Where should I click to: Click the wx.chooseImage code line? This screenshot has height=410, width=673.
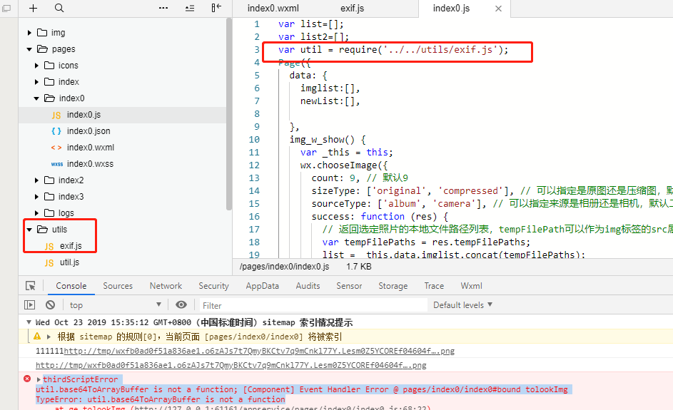pyautogui.click(x=344, y=165)
